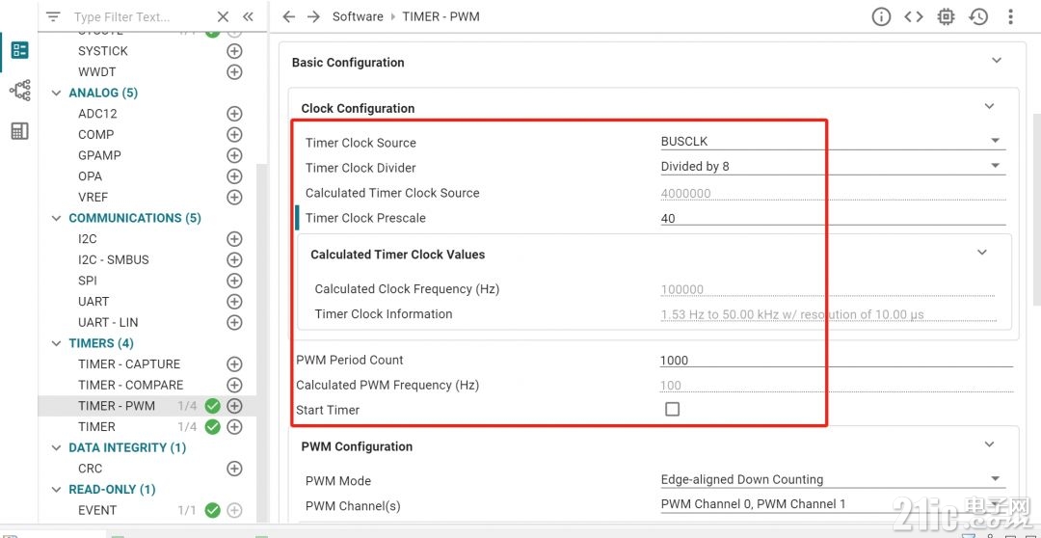Collapse Clock Configuration section
This screenshot has width=1041, height=538.
[989, 106]
